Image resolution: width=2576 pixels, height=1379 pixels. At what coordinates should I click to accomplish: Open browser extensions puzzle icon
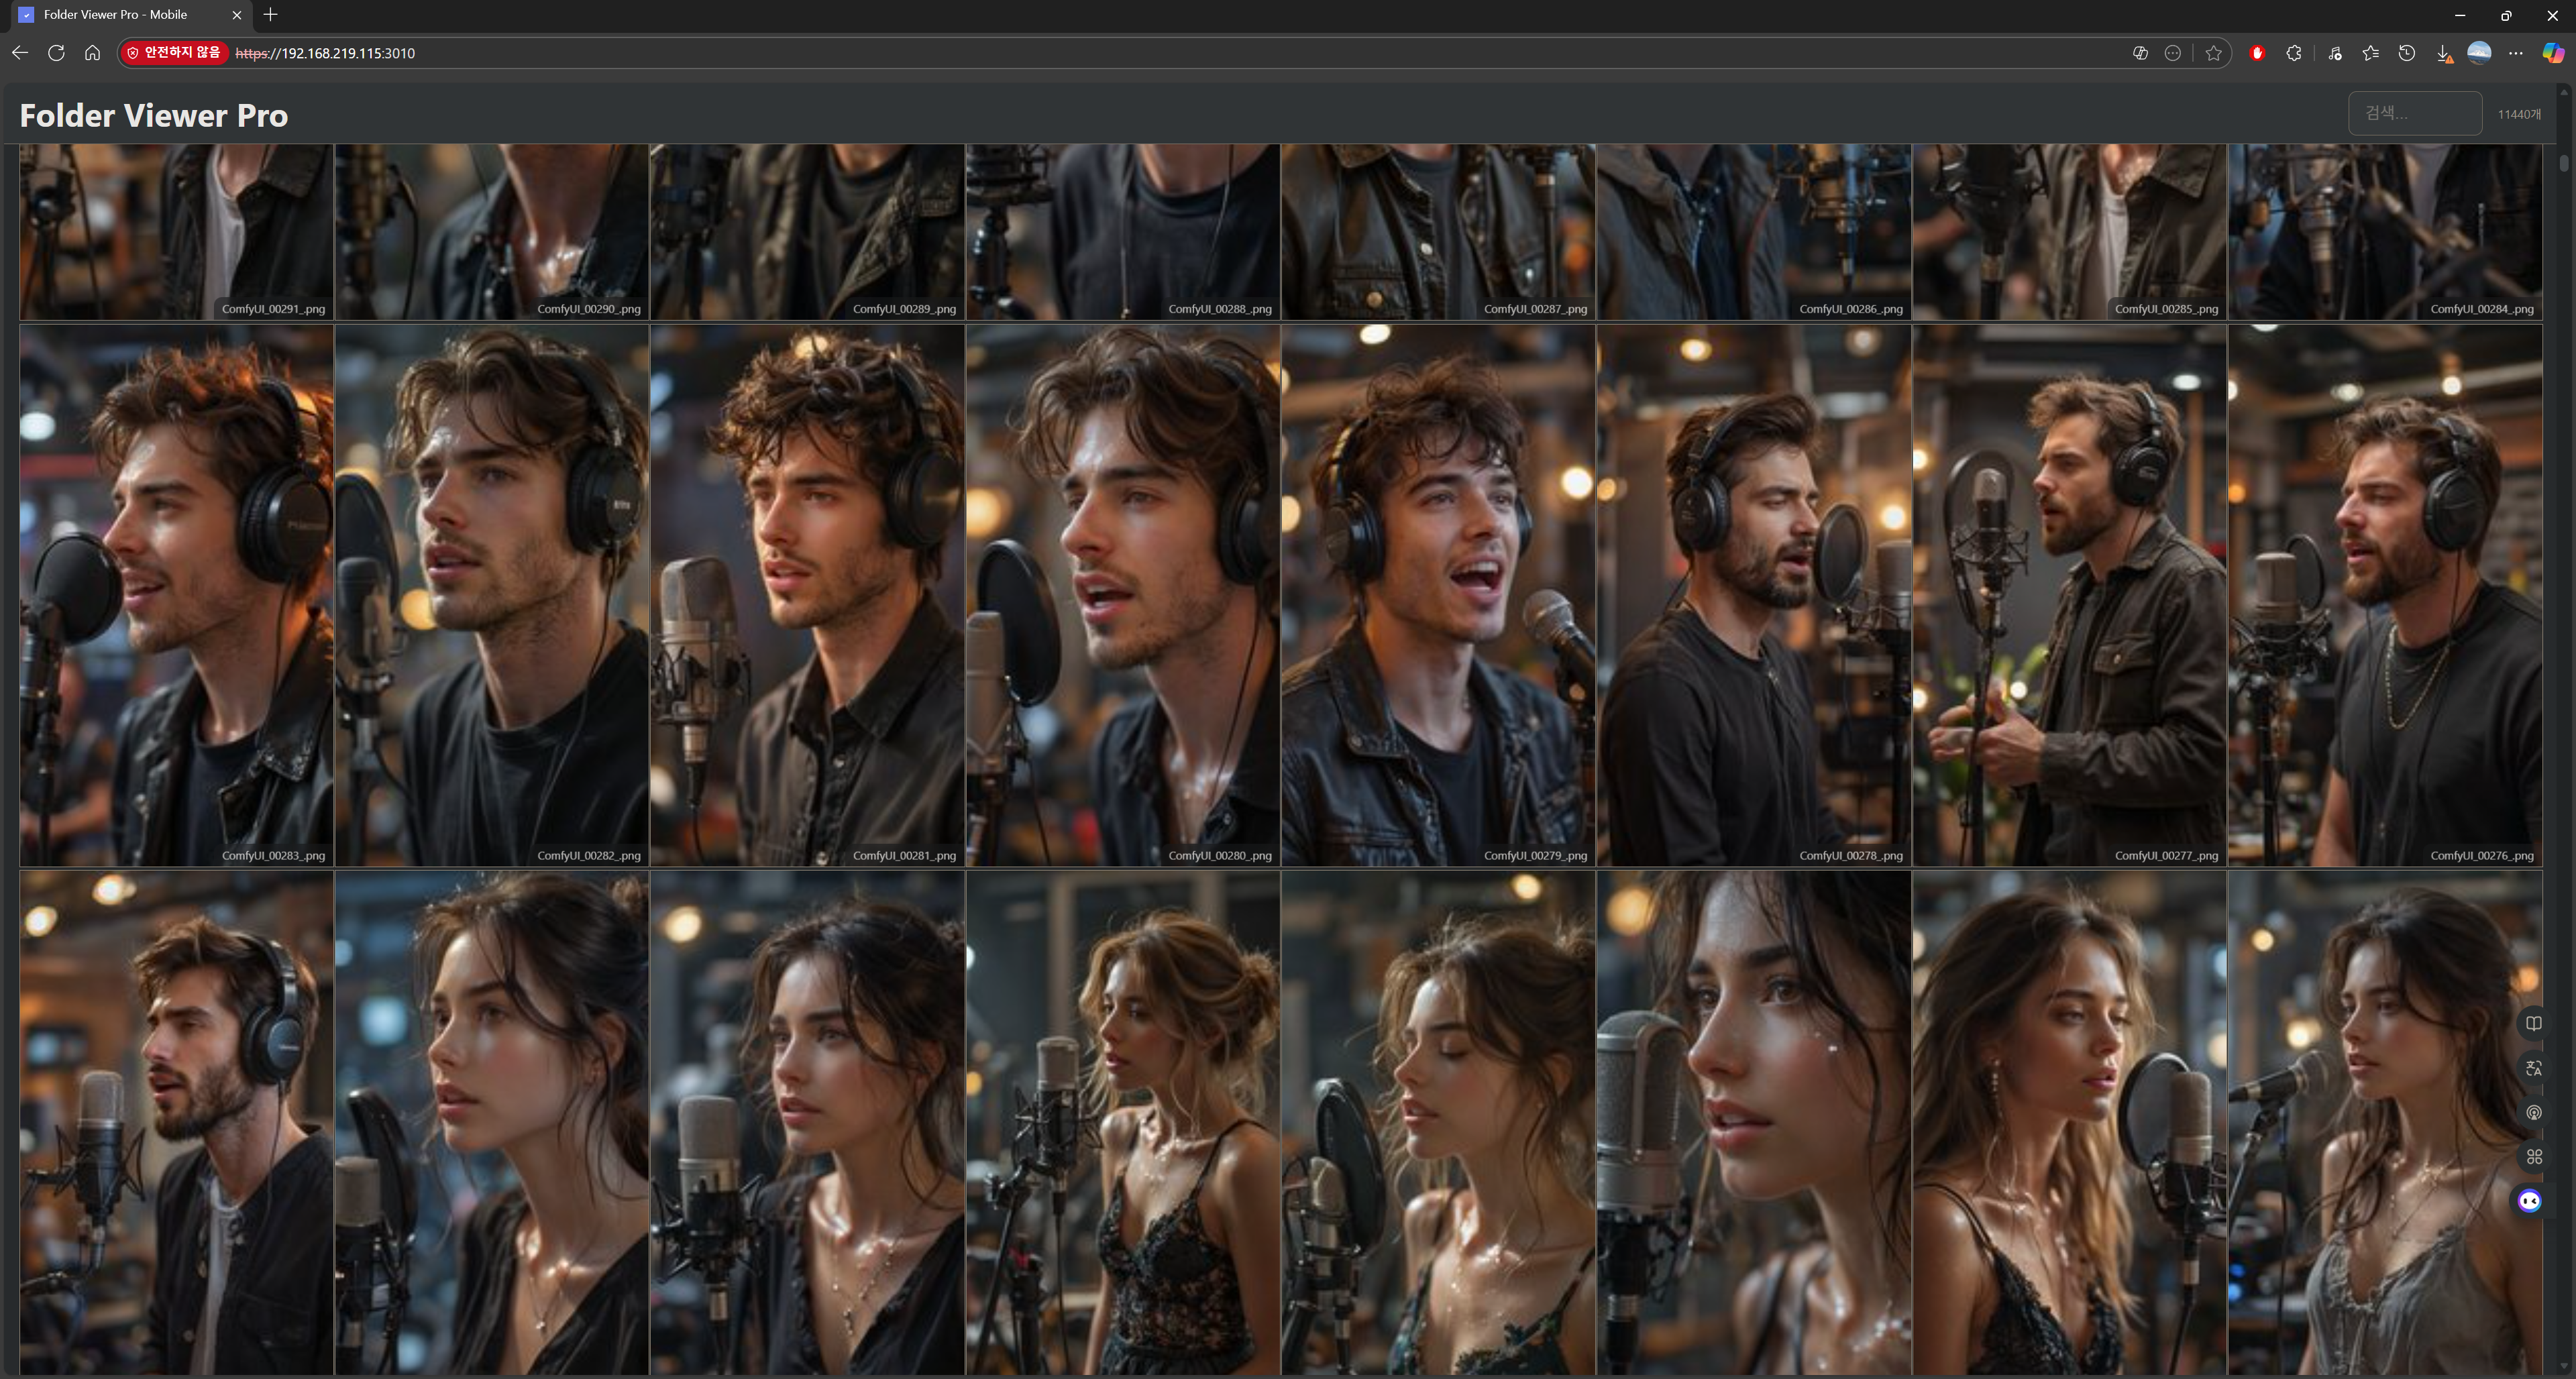[x=2293, y=53]
